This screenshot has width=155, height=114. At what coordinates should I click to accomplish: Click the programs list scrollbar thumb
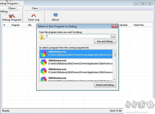(x=114, y=55)
